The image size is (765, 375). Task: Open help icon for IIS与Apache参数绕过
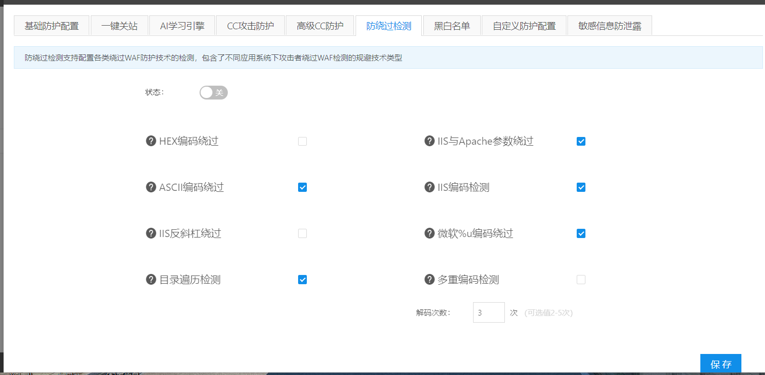[429, 141]
